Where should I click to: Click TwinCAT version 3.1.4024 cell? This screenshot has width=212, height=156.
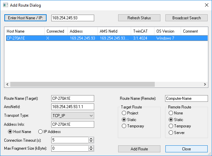[140, 38]
